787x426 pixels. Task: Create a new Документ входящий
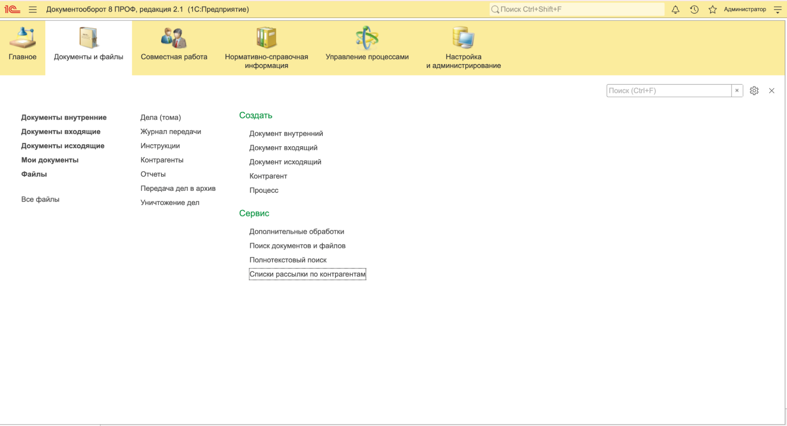point(283,148)
